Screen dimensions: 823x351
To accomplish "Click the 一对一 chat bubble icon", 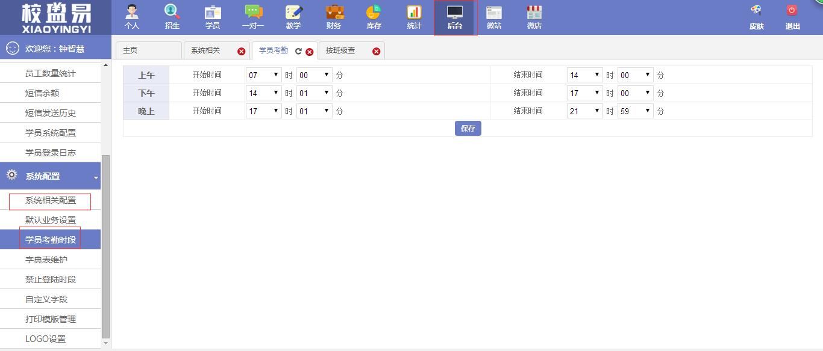I will tap(253, 13).
